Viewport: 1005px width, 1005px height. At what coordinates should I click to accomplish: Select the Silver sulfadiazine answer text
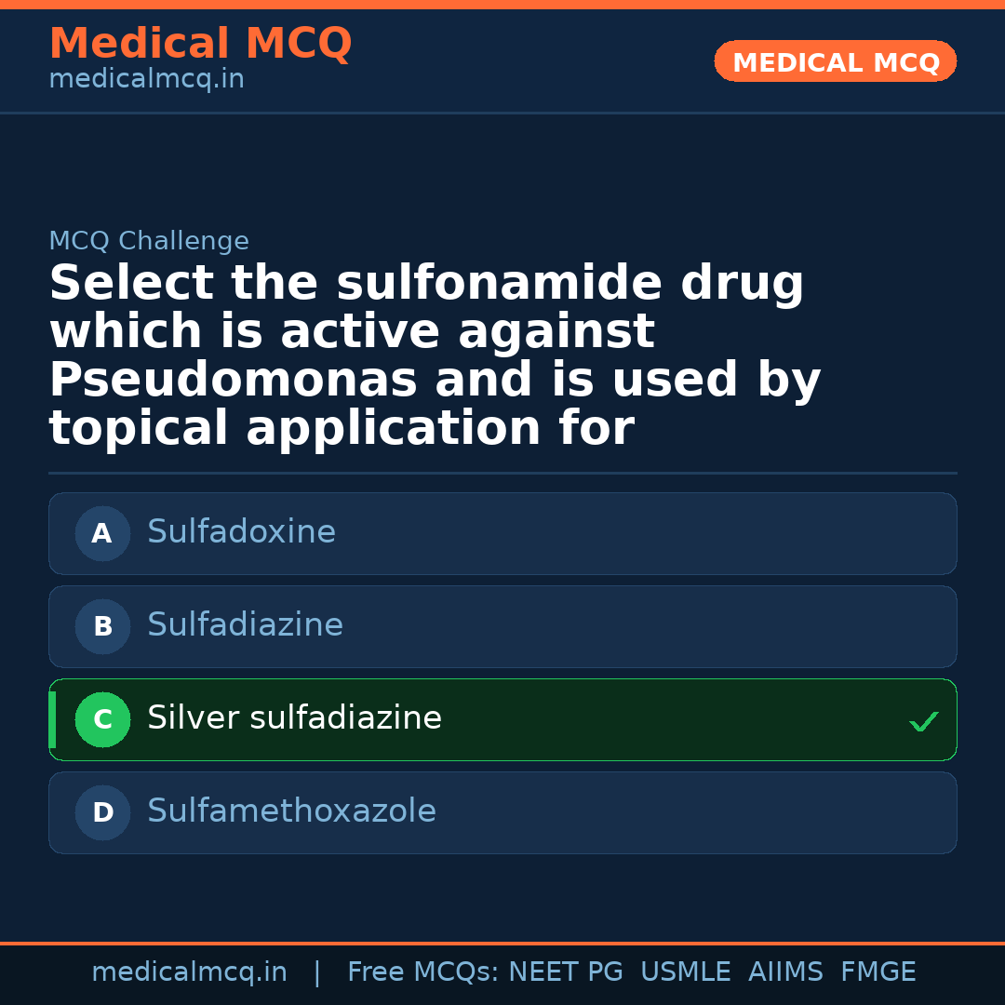[294, 718]
